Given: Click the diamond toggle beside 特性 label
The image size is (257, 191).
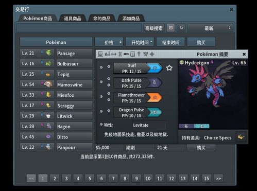Looking at the screenshot, I should pos(101,125).
